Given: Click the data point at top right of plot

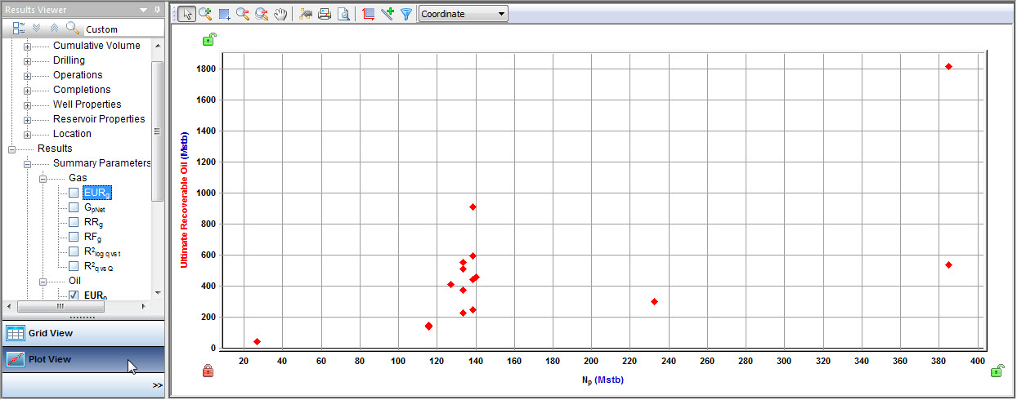Looking at the screenshot, I should [948, 66].
